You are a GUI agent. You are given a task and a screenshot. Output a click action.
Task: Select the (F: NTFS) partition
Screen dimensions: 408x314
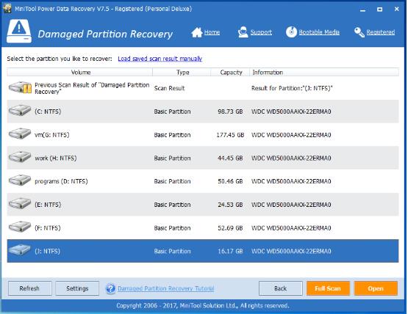(203, 227)
